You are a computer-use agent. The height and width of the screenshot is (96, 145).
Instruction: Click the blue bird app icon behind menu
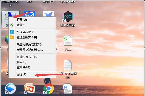pos(49,14)
